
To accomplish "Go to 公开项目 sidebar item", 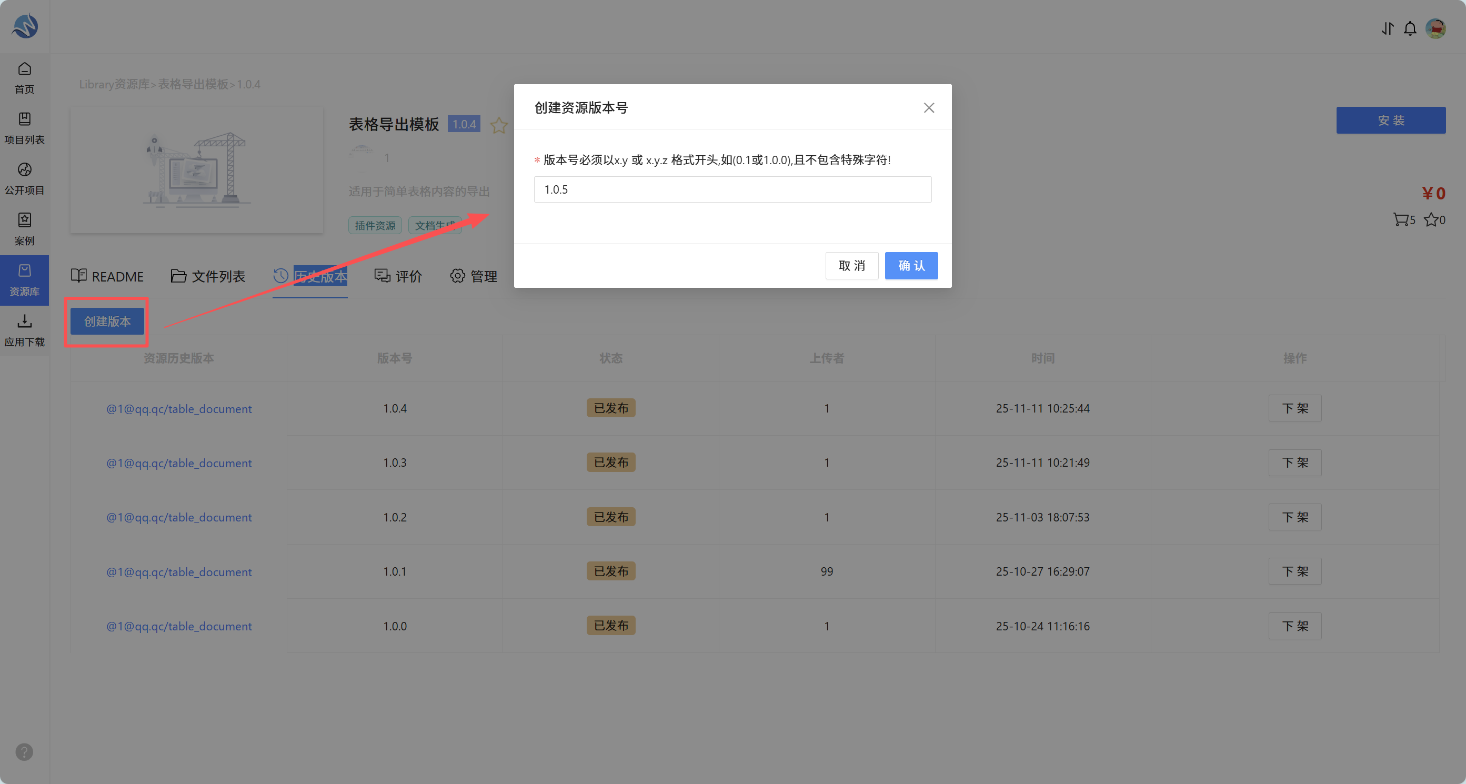I will (25, 179).
